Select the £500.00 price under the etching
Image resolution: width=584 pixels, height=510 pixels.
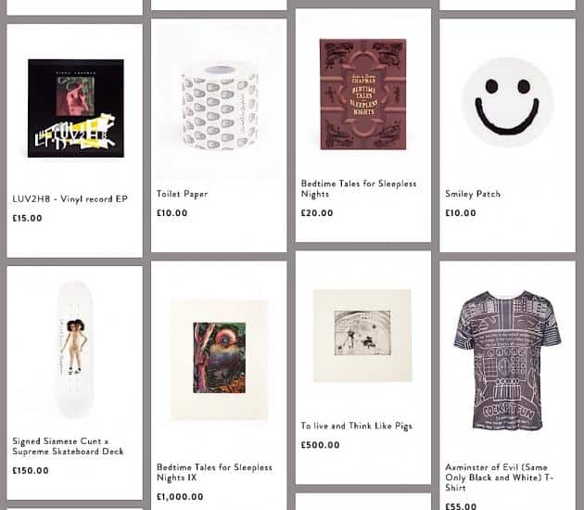click(x=321, y=445)
